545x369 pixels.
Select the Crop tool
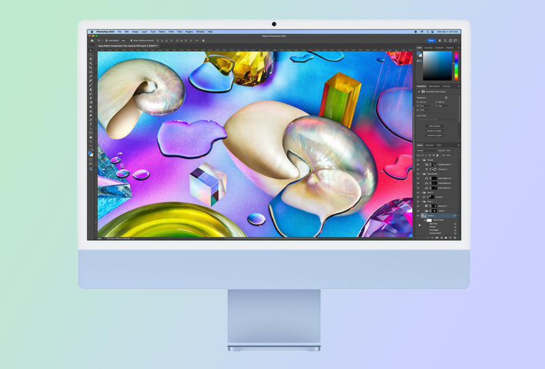point(91,68)
